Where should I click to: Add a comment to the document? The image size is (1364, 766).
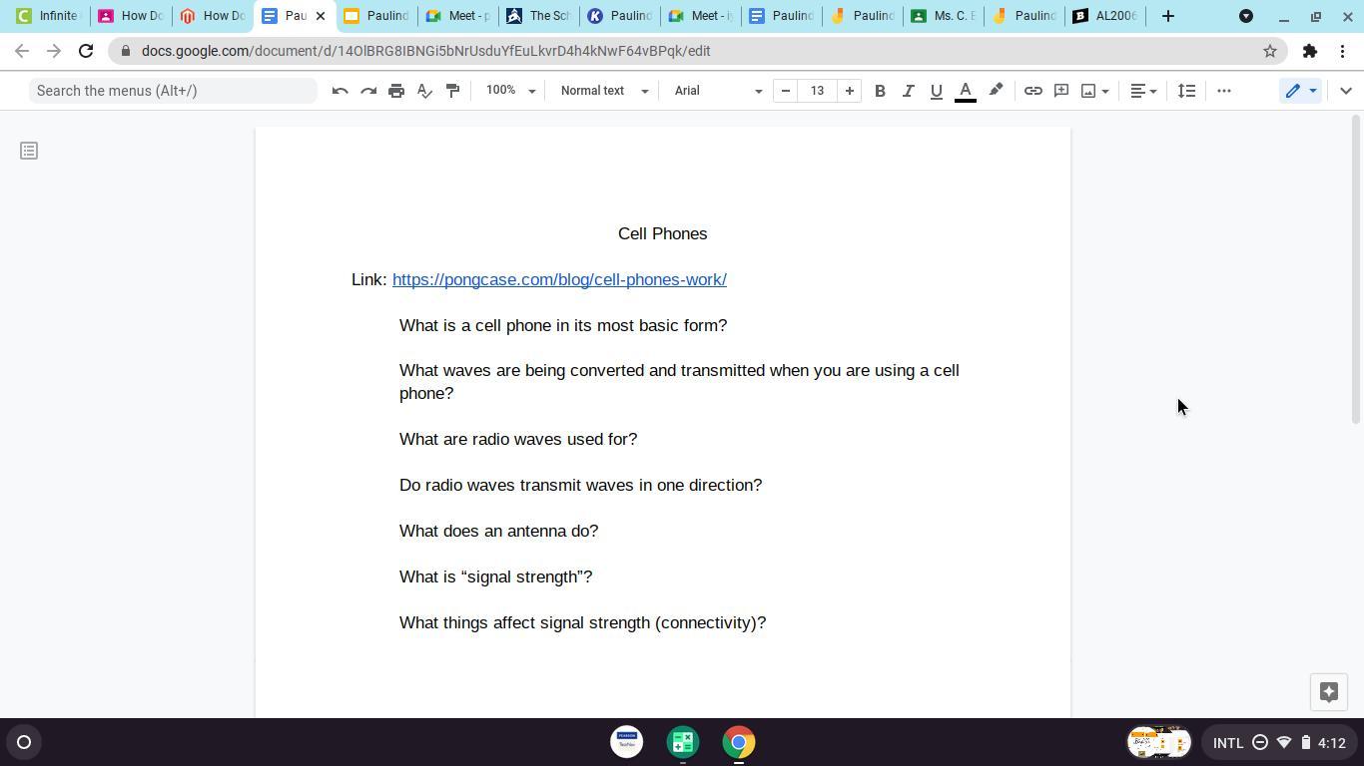[x=1061, y=91]
